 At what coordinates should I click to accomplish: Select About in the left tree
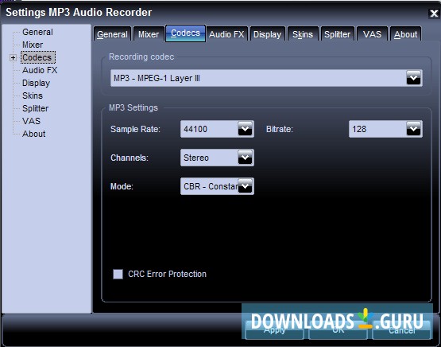33,134
